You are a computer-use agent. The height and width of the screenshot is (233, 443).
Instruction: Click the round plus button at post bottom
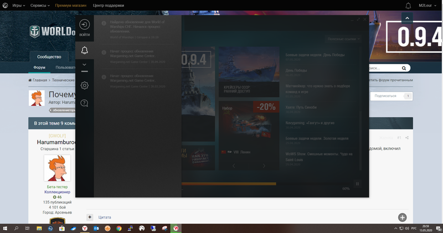tap(403, 218)
